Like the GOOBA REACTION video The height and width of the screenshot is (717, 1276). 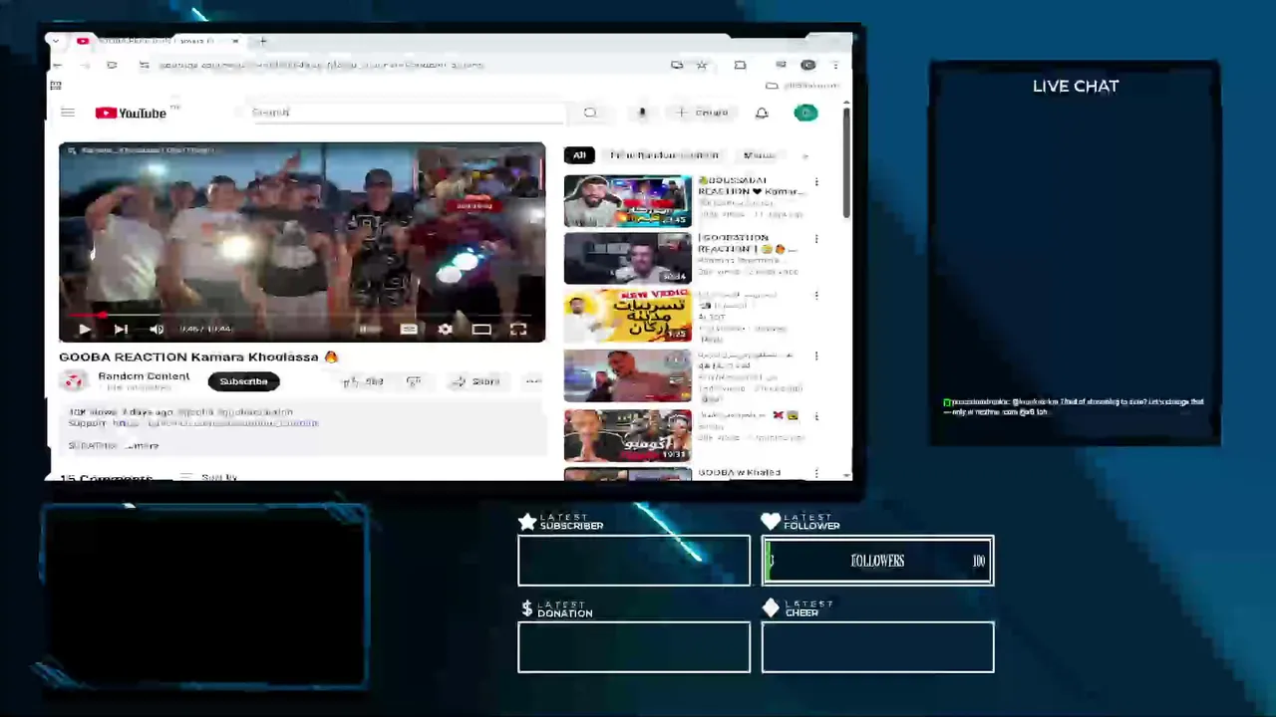click(363, 381)
